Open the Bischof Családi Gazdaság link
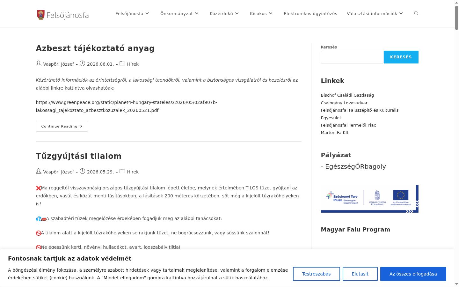Image resolution: width=459 pixels, height=287 pixels. (347, 95)
